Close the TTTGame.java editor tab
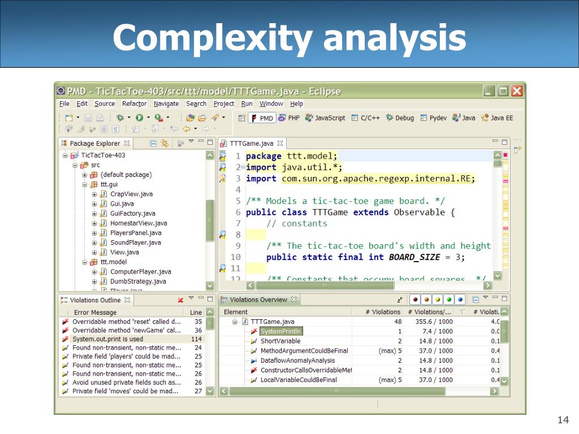The width and height of the screenshot is (579, 434). click(280, 143)
